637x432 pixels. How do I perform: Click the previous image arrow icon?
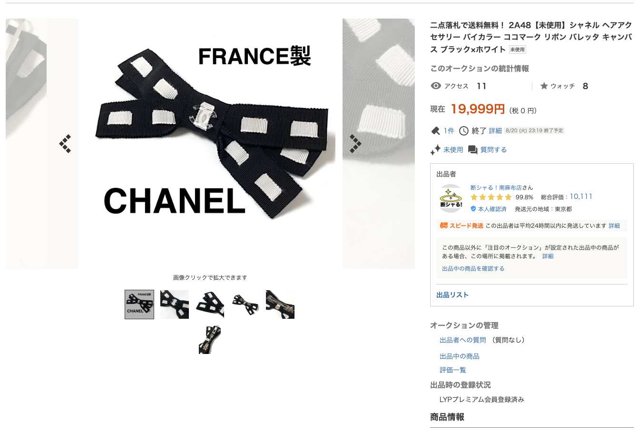65,144
